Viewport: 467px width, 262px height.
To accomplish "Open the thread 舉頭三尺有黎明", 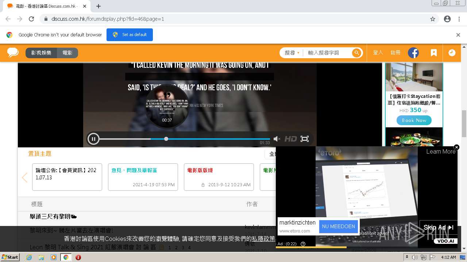I will (x=53, y=216).
